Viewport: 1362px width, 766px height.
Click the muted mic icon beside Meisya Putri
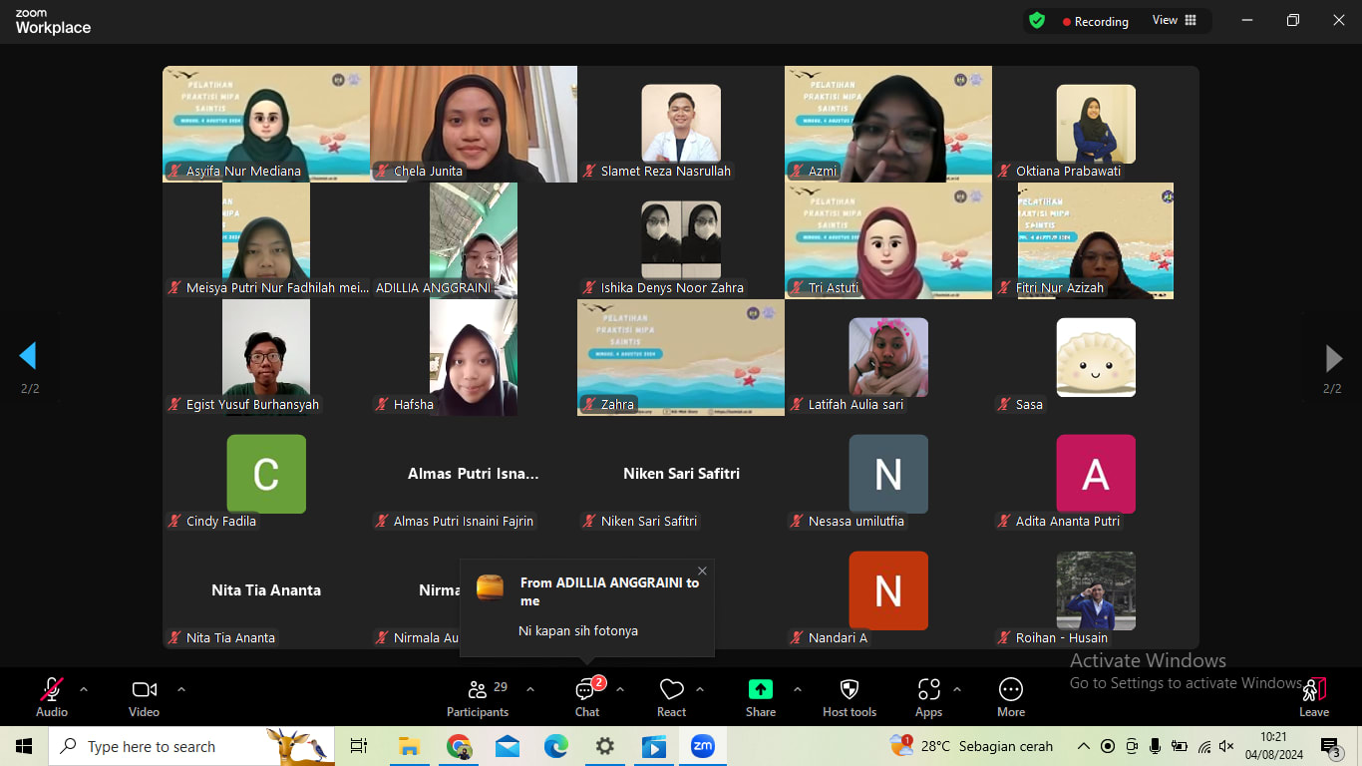(174, 288)
